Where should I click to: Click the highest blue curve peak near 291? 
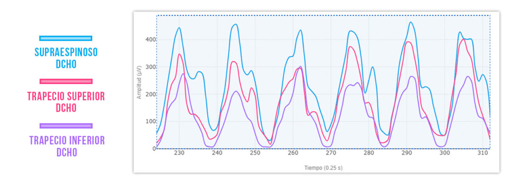410,22
